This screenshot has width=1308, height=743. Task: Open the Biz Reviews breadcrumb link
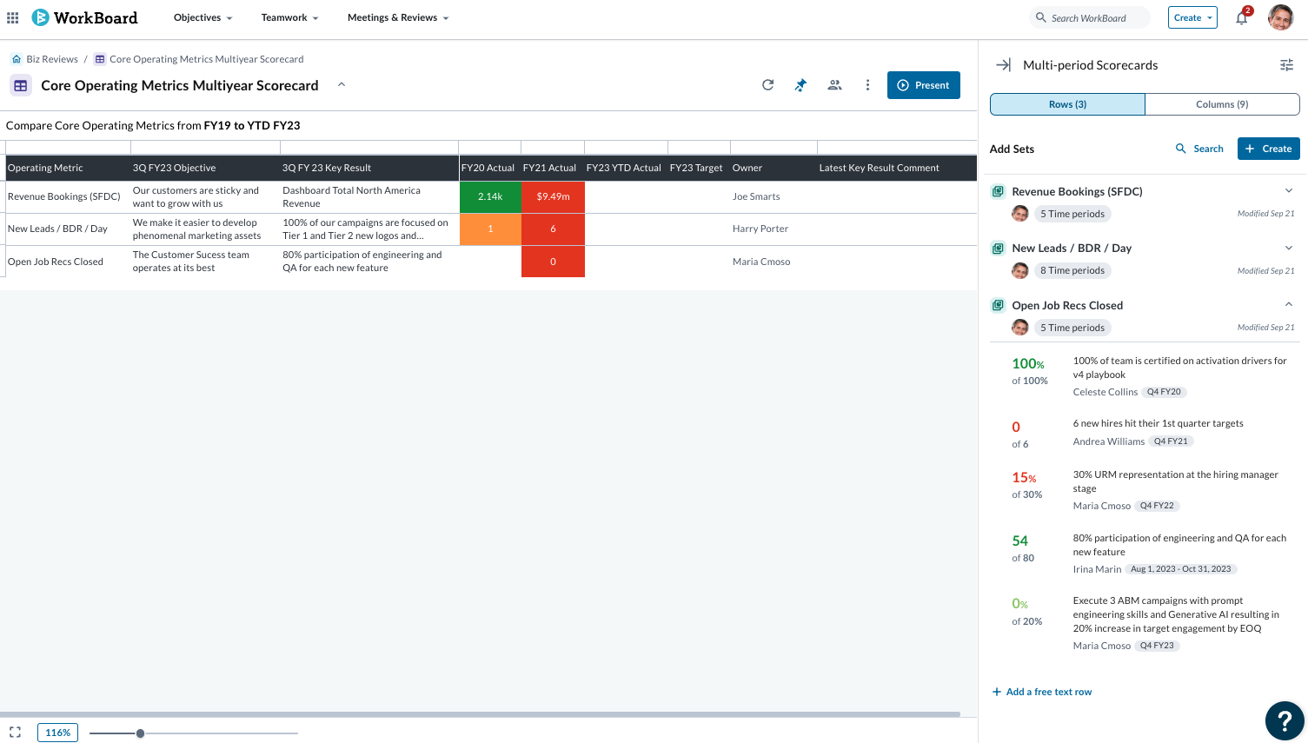click(52, 59)
